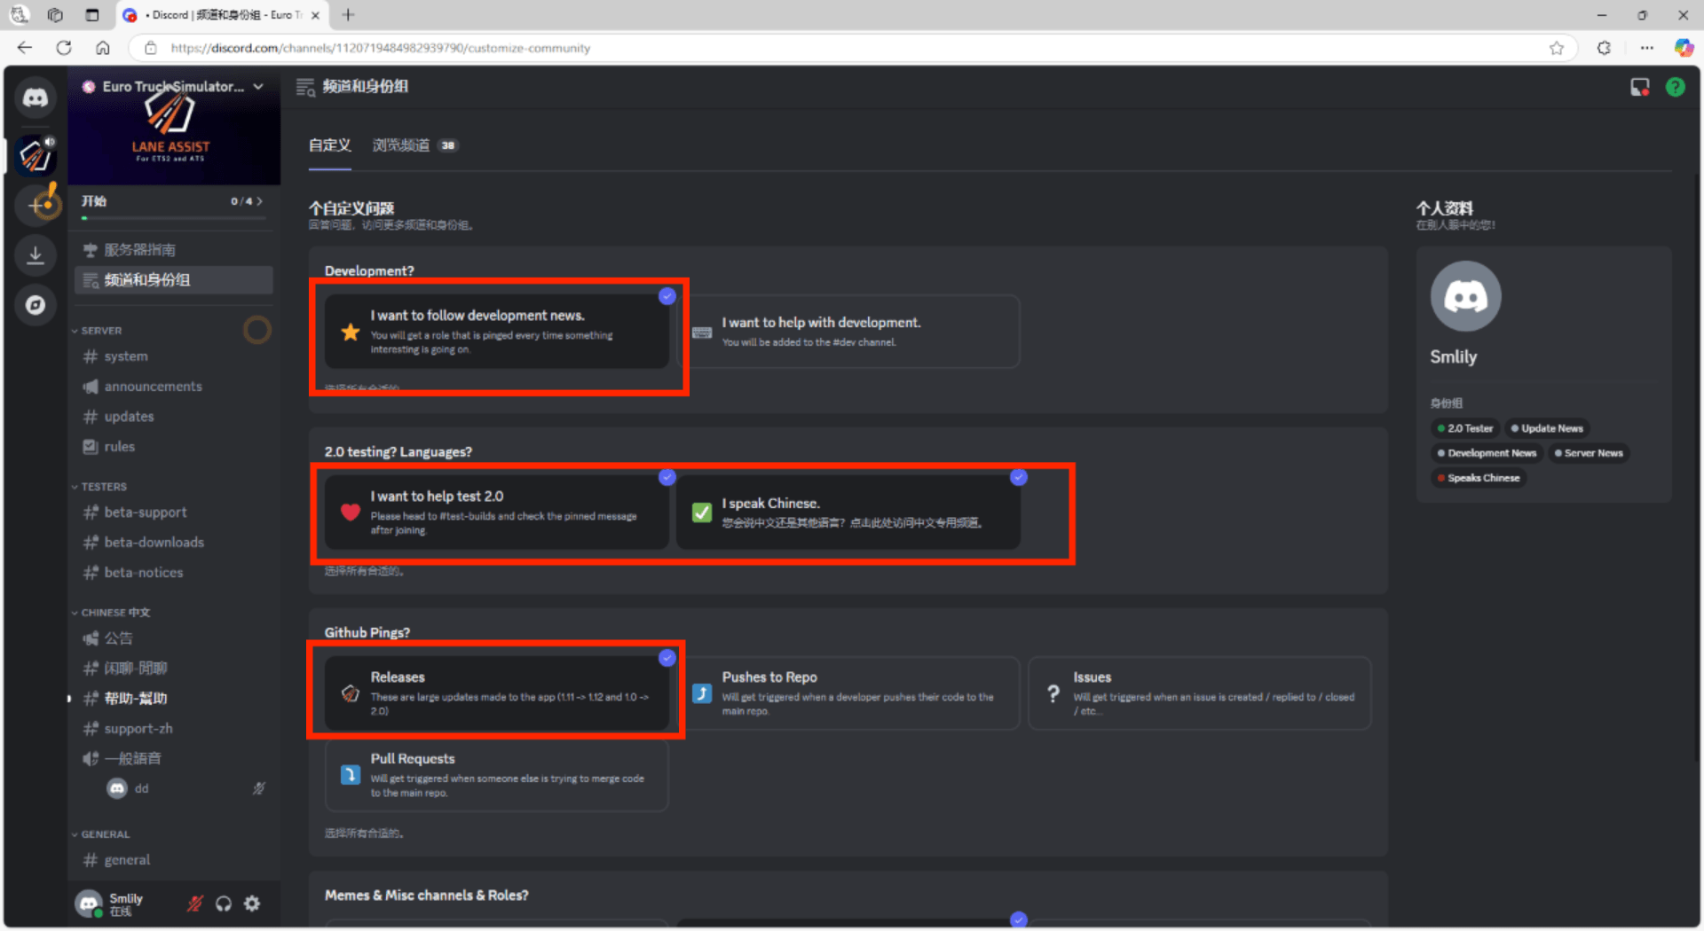Click the heart icon on test 2.0 card

click(x=351, y=512)
